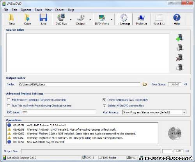Screen dimensions: 195x162
Task: Remove the title using the red X film icon
Action: [x=180, y=57]
